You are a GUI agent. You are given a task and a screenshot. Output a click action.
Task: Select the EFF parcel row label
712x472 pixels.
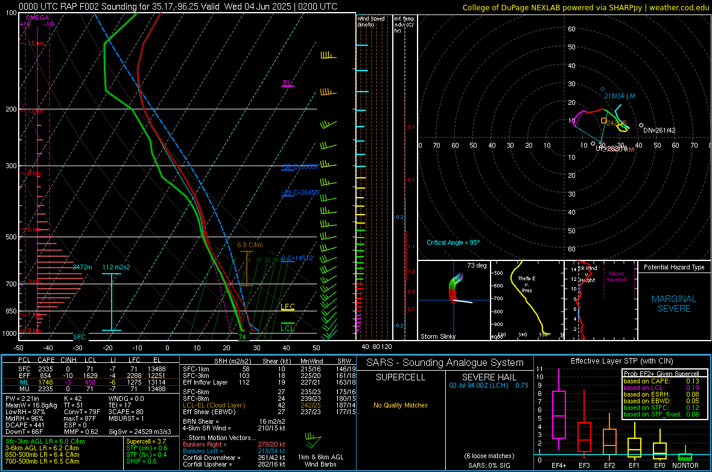coord(24,376)
